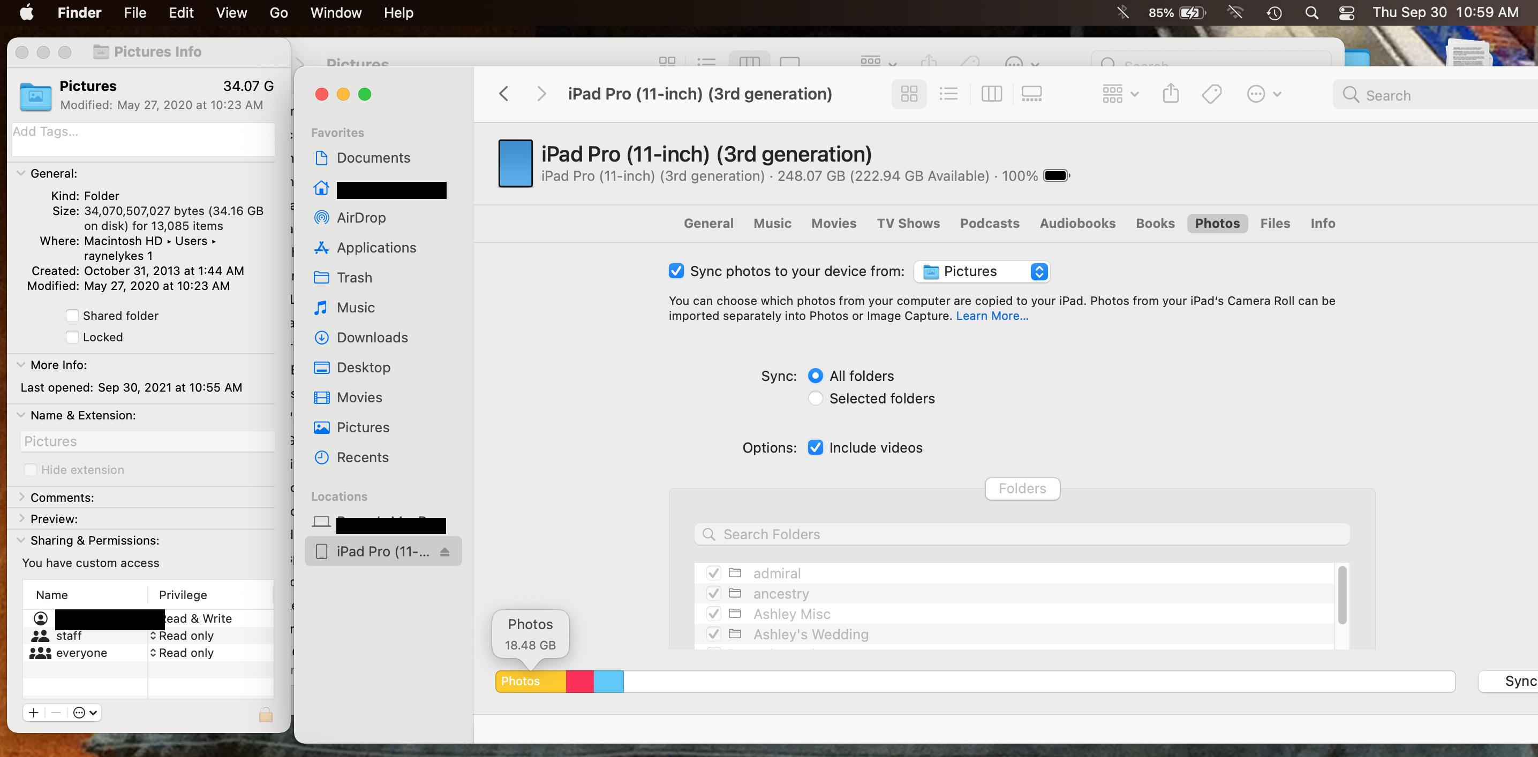Uncheck Sync photos to your device

coord(676,271)
